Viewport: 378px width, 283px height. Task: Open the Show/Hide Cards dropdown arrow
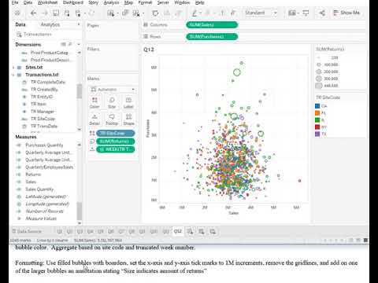click(x=298, y=13)
